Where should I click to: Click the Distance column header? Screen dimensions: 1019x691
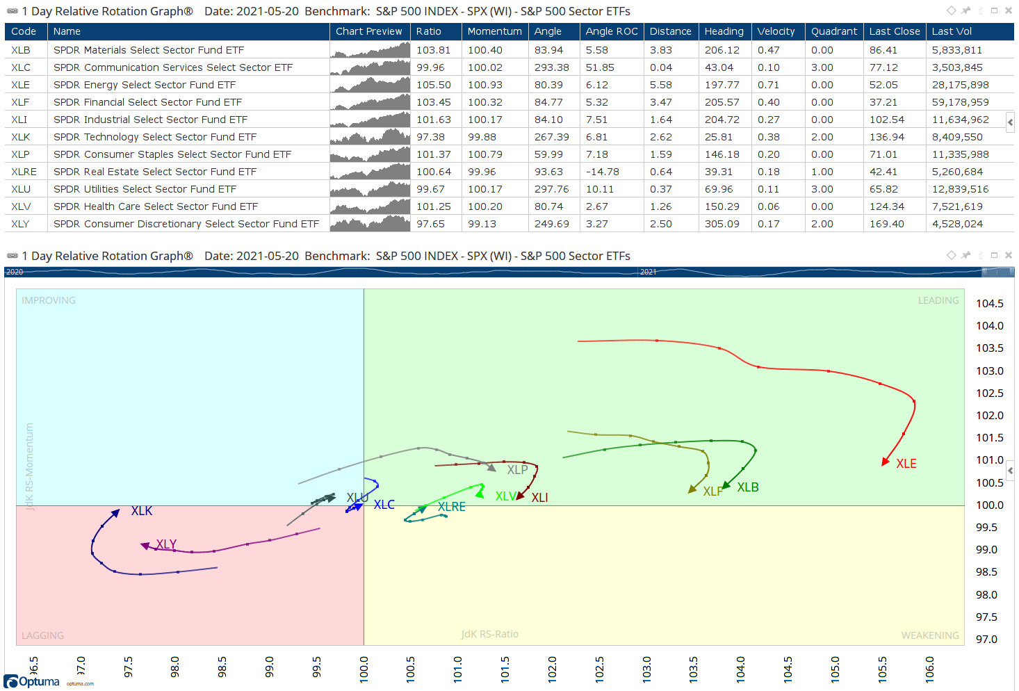click(x=671, y=31)
